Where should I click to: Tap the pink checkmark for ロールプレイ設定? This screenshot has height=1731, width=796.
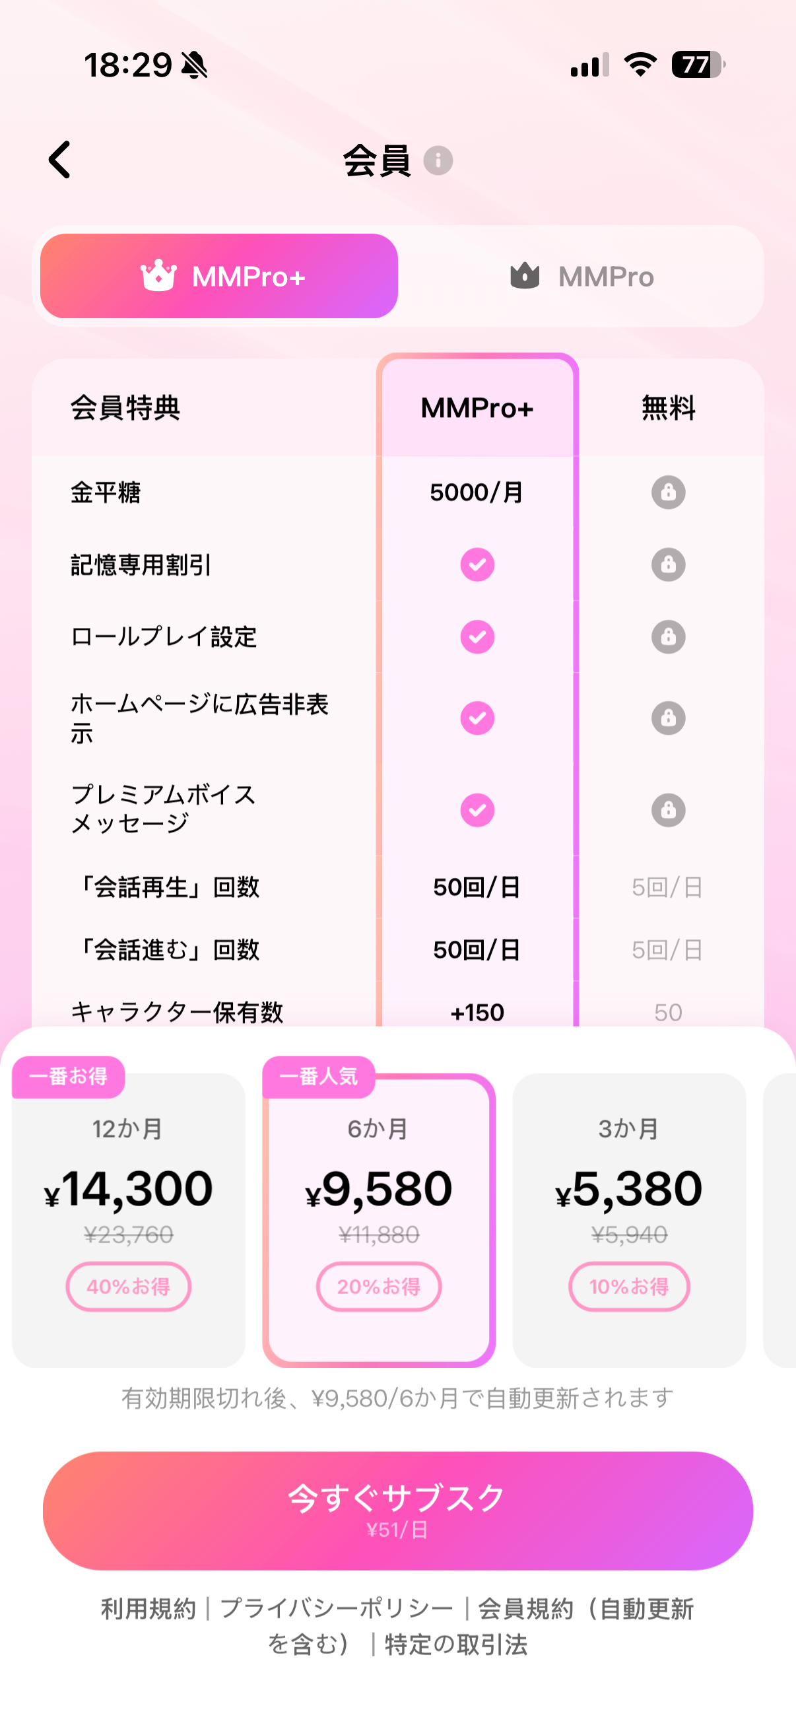tap(477, 636)
